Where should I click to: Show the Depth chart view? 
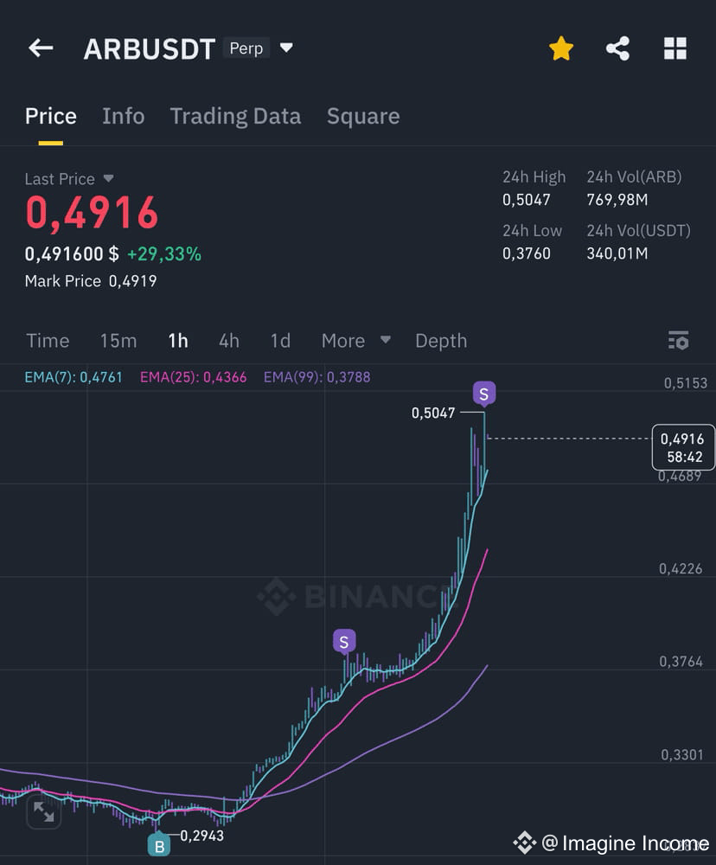tap(441, 340)
